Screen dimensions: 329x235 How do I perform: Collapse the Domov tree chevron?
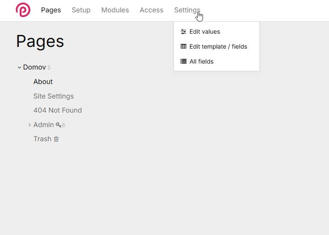[x=19, y=67]
